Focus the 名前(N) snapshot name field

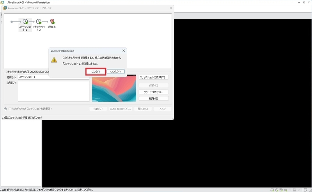(54, 77)
